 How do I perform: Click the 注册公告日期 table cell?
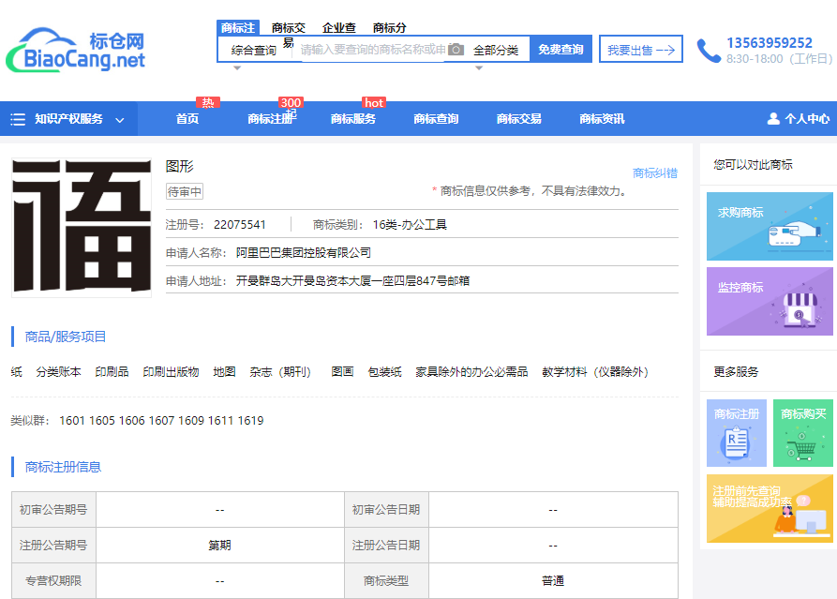(386, 545)
